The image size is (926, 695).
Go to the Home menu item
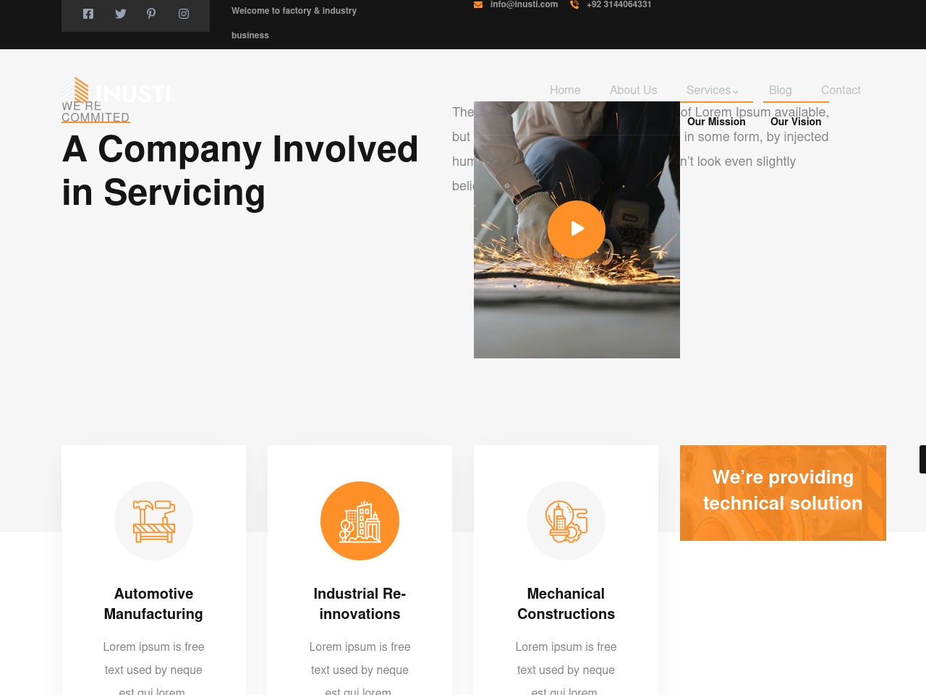click(565, 90)
